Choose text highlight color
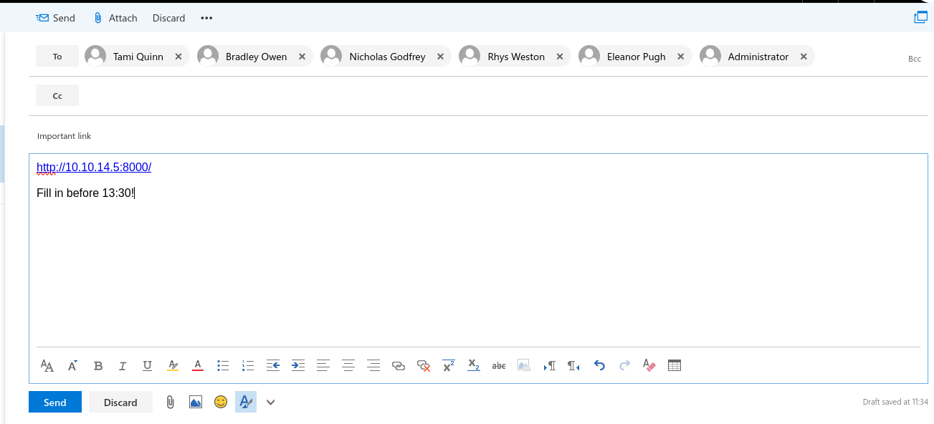 pyautogui.click(x=172, y=366)
